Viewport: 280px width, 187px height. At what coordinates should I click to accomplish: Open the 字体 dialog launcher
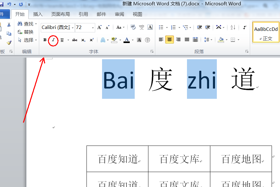[x=152, y=51]
